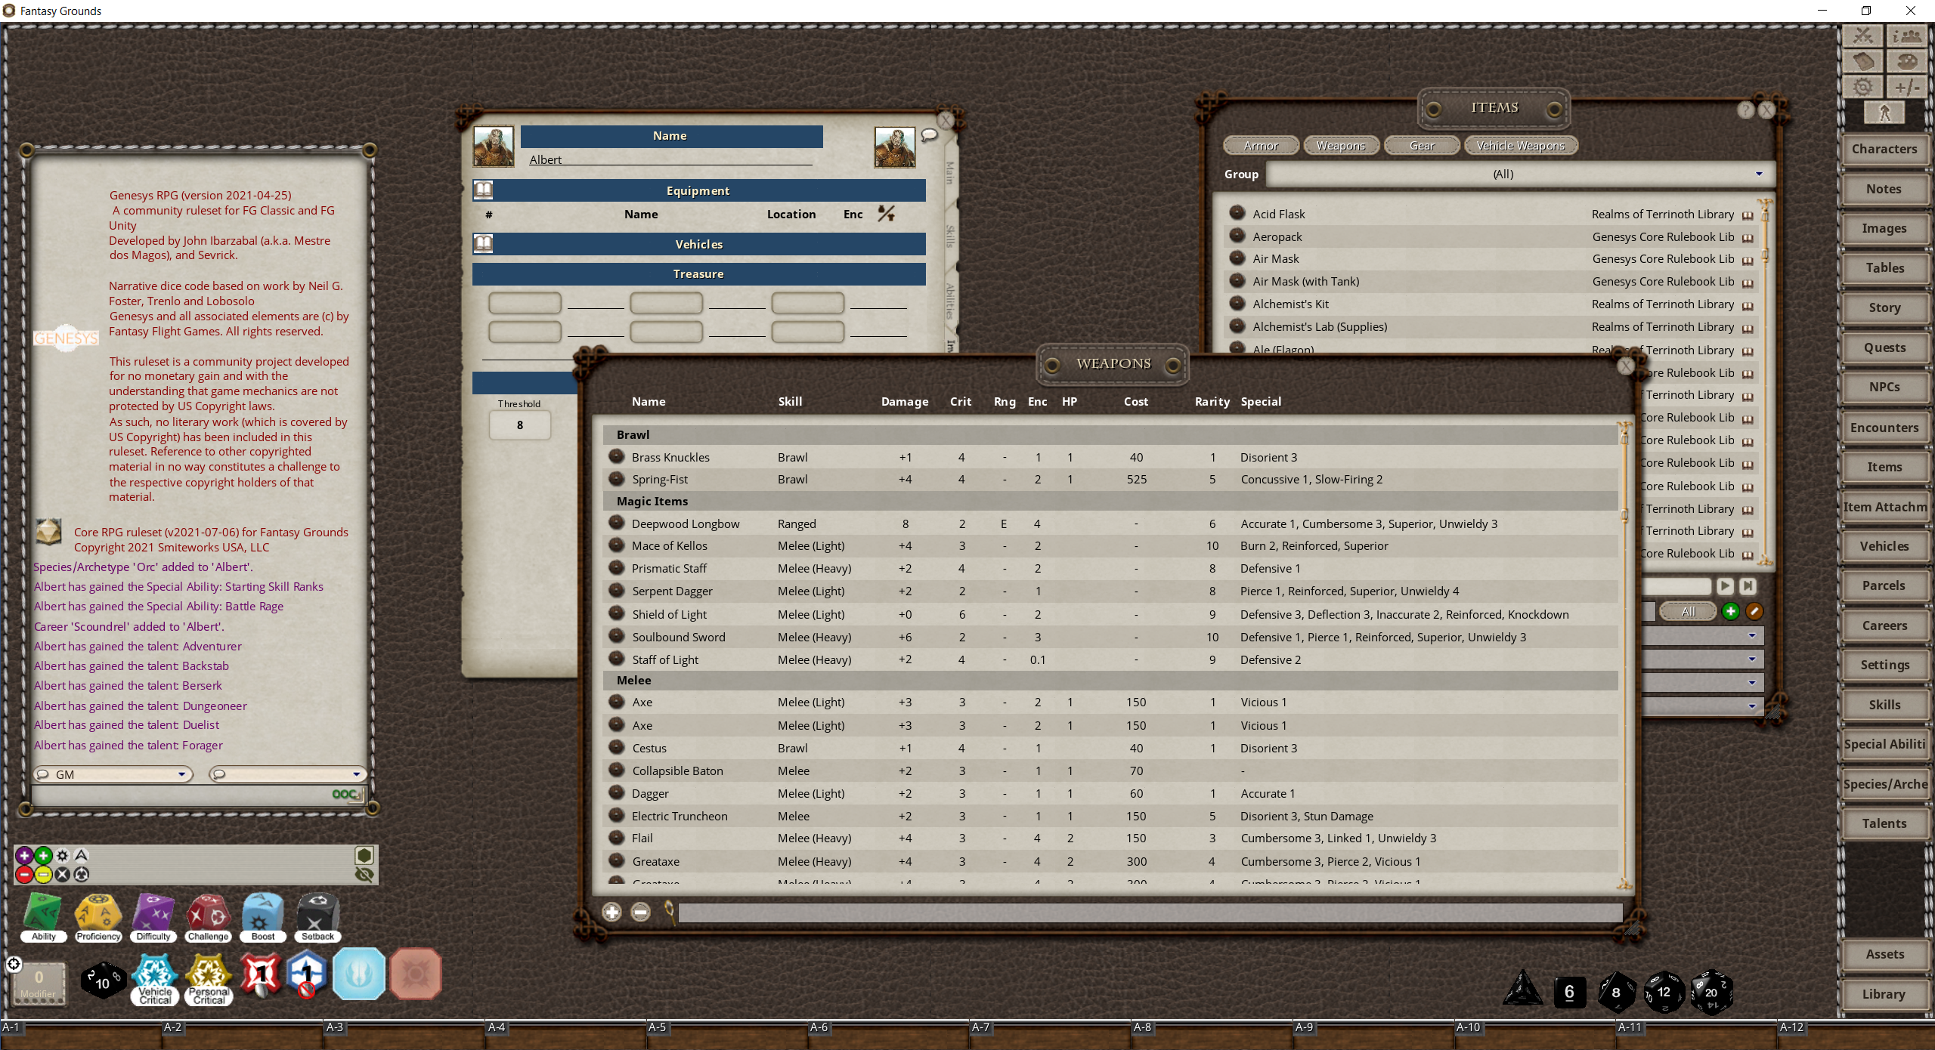
Task: Click green add item button in Items window
Action: (1730, 611)
